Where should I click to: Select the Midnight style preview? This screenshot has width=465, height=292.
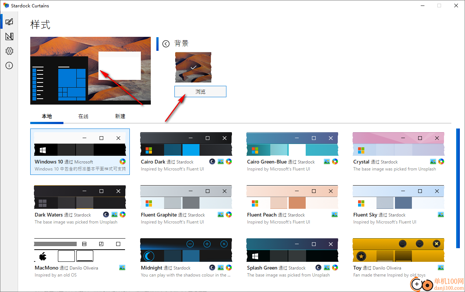[x=186, y=250]
